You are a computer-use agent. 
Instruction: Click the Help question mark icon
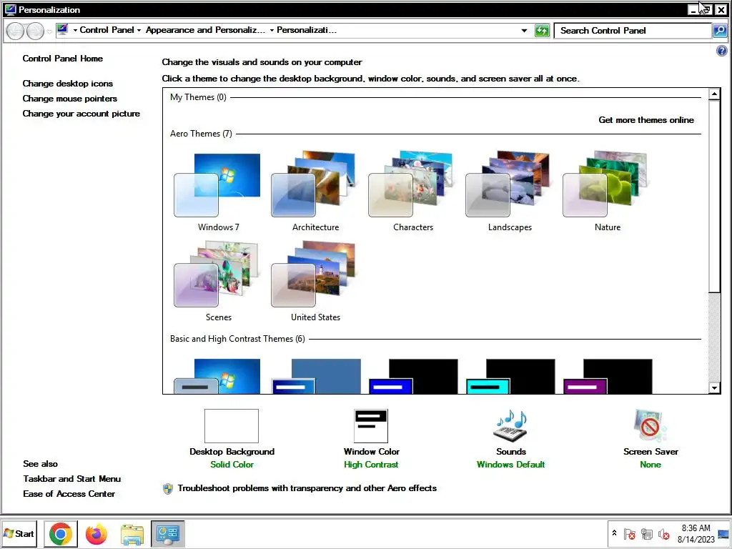pos(722,51)
